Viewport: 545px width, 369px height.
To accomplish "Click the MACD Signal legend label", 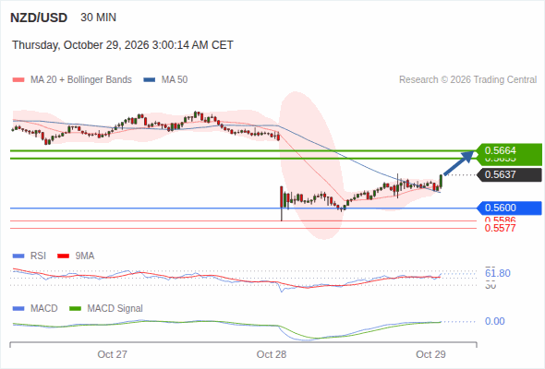I will pyautogui.click(x=115, y=309).
